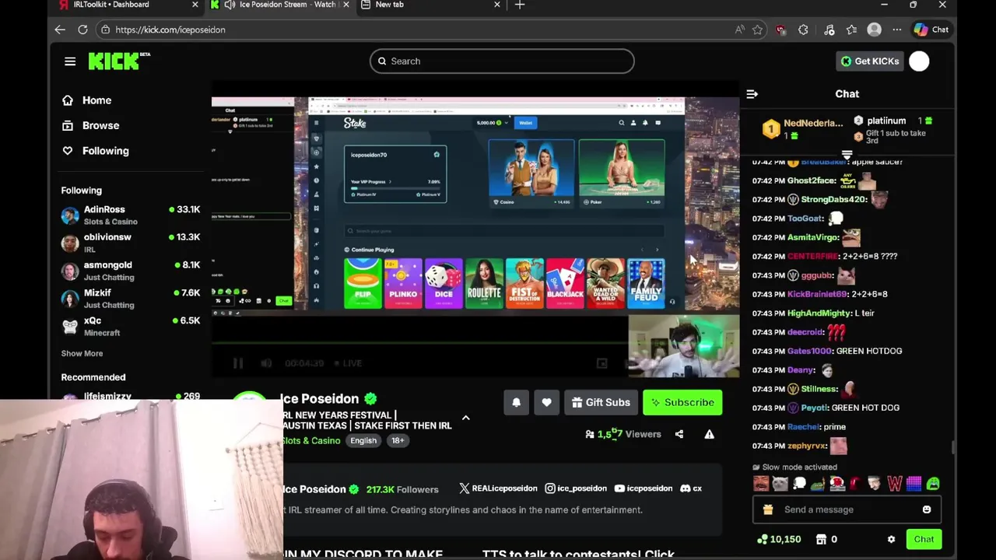Click the heart follow button
The image size is (996, 560).
coord(546,402)
